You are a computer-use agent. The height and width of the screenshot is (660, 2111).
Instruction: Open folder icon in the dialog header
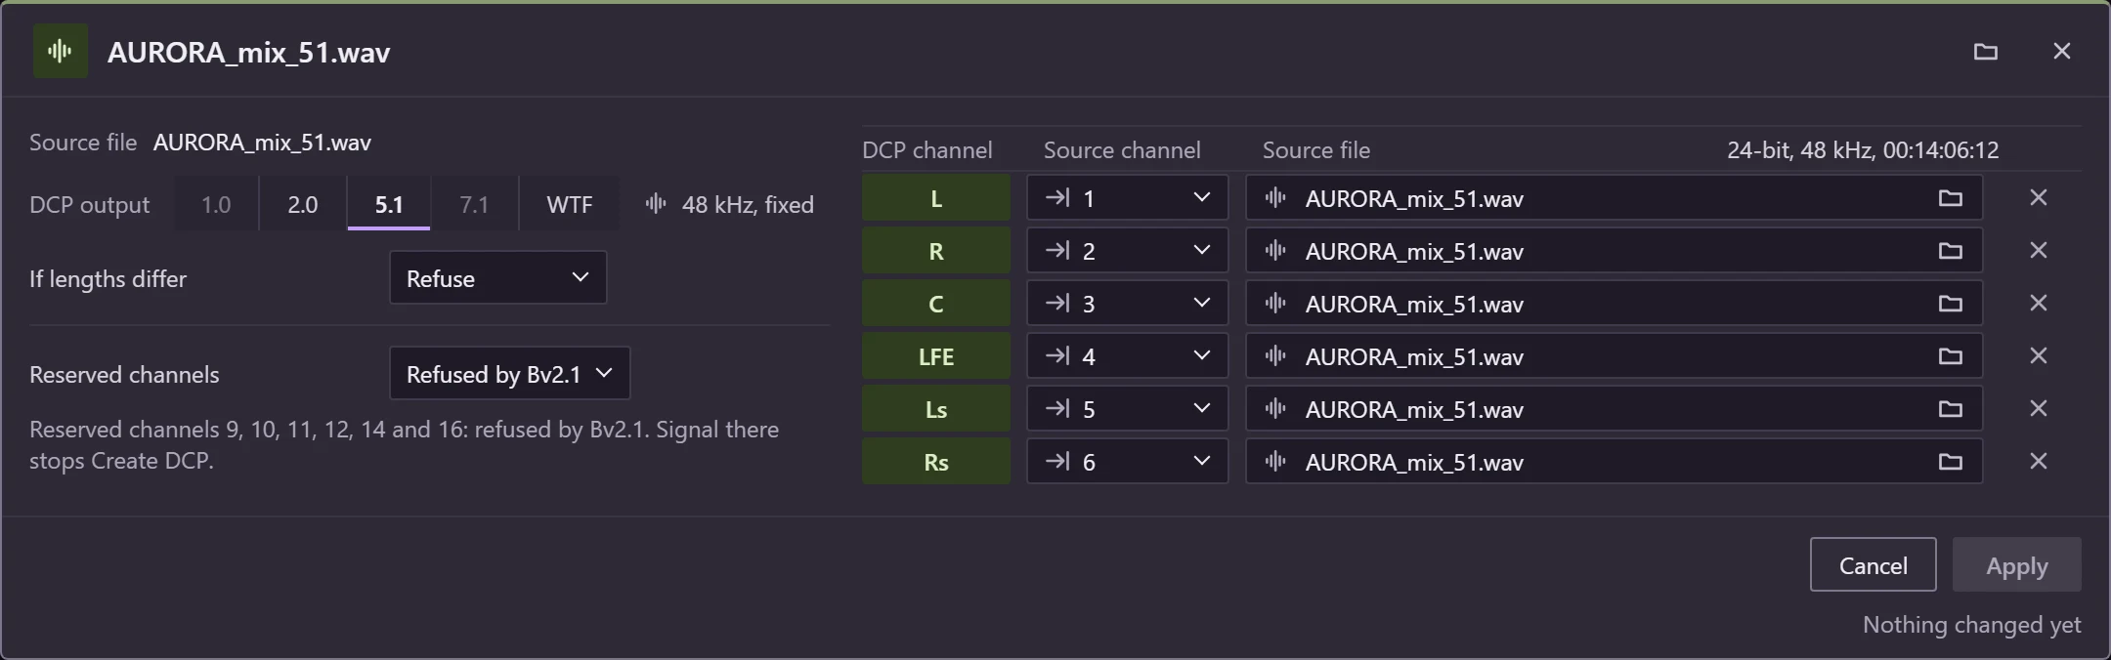1985,51
